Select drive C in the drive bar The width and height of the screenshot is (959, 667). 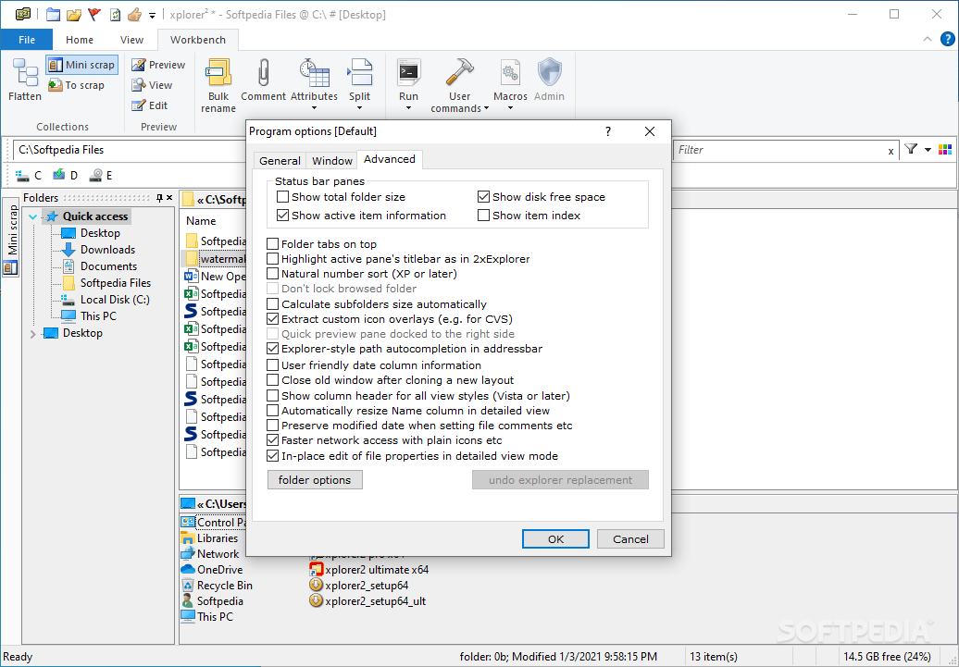coord(28,176)
